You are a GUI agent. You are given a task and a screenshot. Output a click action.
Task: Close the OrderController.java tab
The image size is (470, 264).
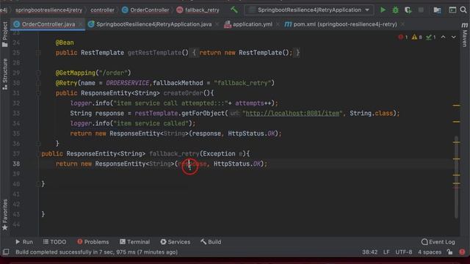point(80,24)
